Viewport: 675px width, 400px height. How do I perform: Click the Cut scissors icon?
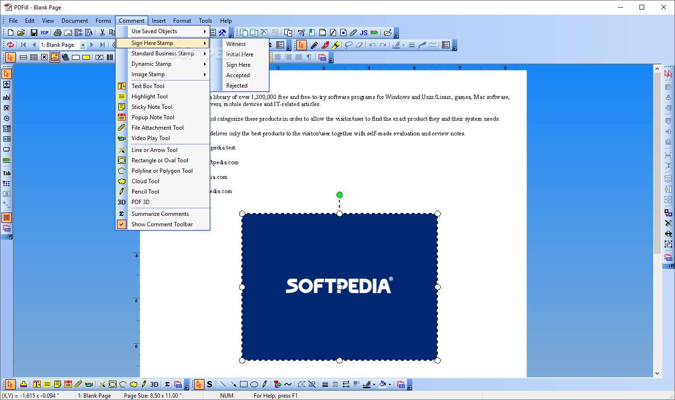click(x=102, y=33)
